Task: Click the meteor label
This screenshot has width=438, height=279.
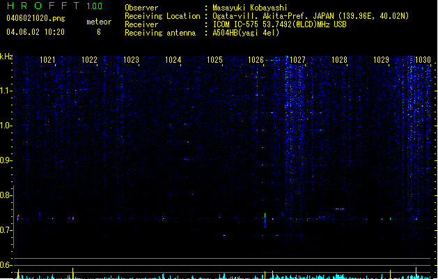Action: point(99,22)
